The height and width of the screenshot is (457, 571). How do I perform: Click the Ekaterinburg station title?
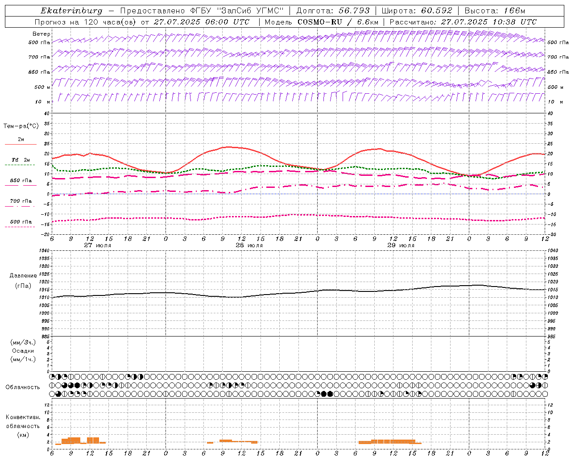(71, 11)
